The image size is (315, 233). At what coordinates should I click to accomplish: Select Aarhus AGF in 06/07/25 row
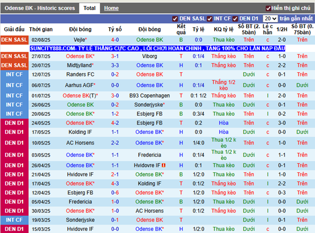click(x=80, y=85)
